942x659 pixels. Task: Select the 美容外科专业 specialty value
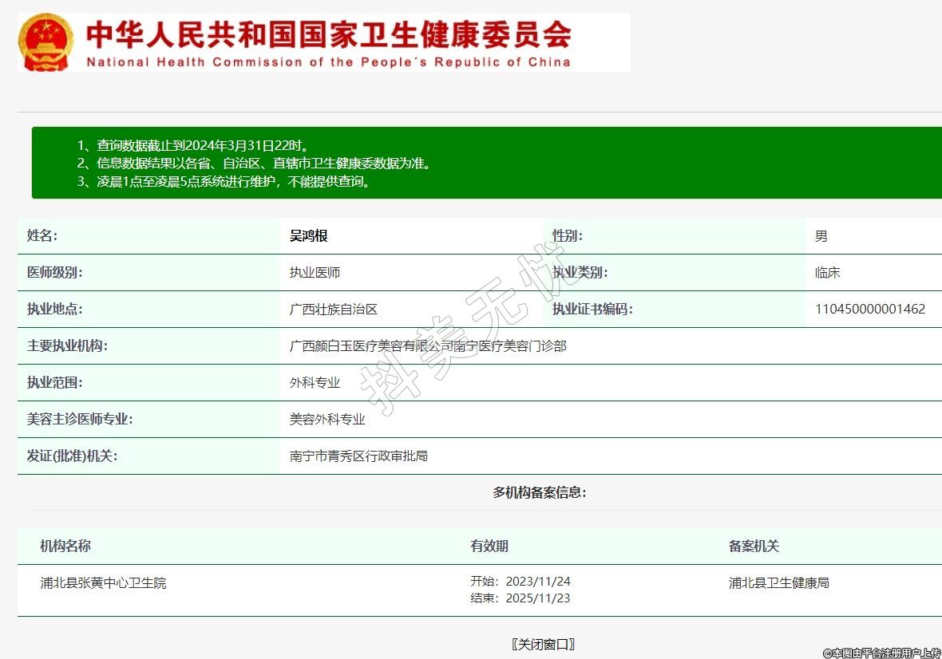pos(327,420)
